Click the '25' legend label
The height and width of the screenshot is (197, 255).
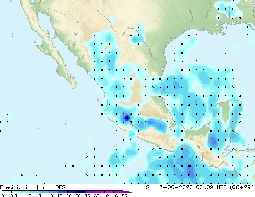(78, 195)
